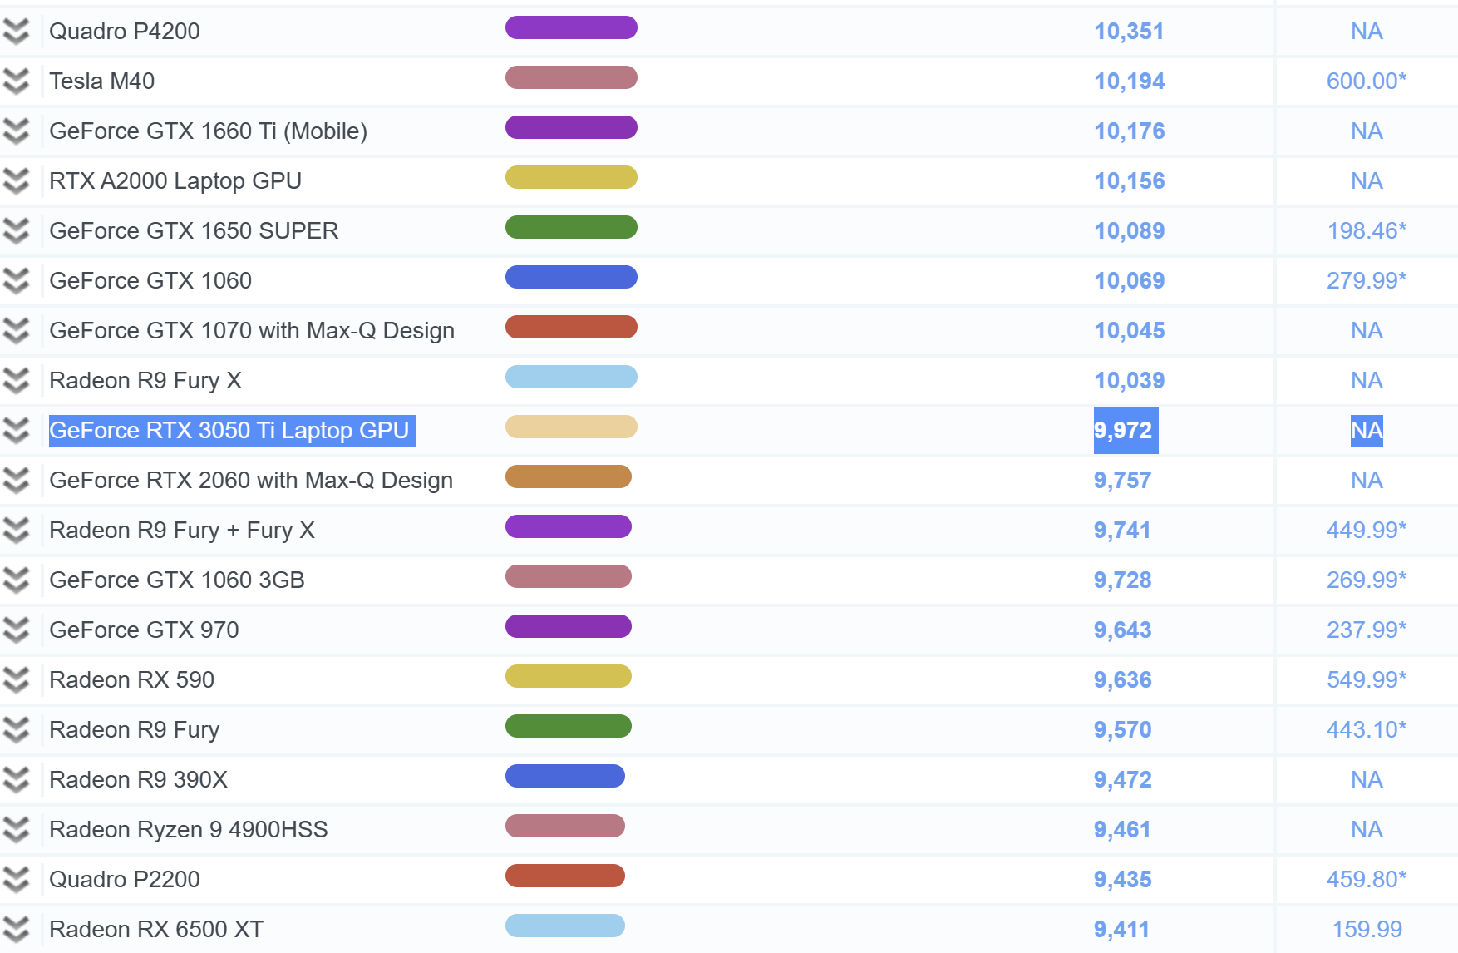Expand the Tesla M40 row chevron
The image size is (1458, 953).
pos(16,81)
